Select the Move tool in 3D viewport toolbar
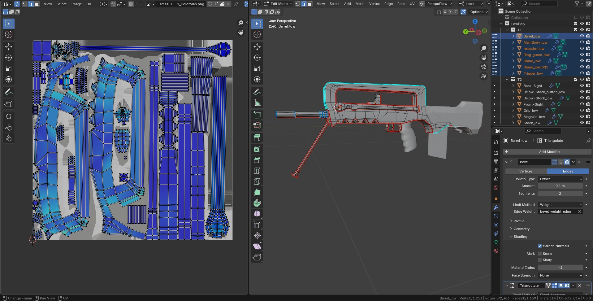The height and width of the screenshot is (301, 593). [x=257, y=47]
